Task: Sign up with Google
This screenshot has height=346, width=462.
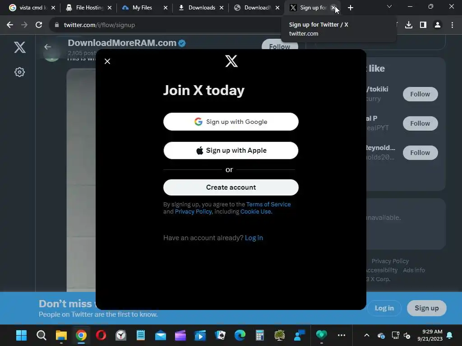Action: click(x=231, y=122)
